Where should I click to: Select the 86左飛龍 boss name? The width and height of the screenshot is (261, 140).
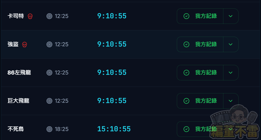(19, 73)
